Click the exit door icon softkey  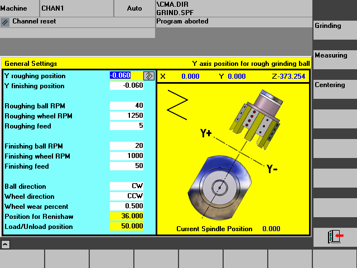pos(335,237)
